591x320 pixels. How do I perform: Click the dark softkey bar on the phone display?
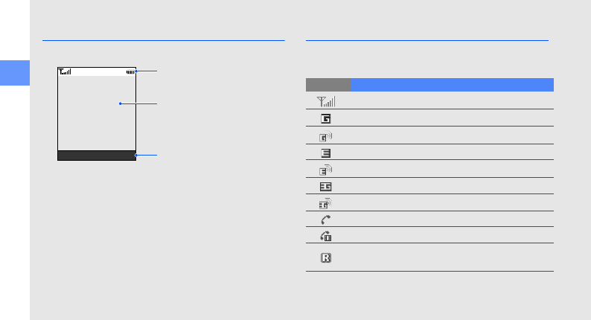point(97,156)
